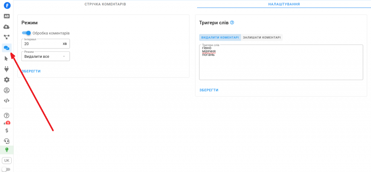
Task: Open the AD section in the sidebar
Action: point(7,16)
